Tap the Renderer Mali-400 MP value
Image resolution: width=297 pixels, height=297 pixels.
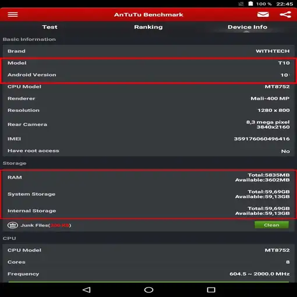(x=270, y=98)
